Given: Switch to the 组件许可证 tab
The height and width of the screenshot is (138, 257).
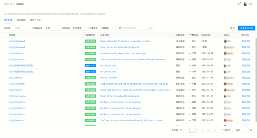Looking at the screenshot, I should (35, 20).
